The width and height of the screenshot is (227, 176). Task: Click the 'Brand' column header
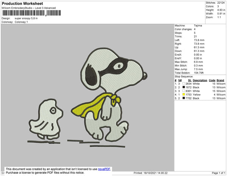click(220, 80)
